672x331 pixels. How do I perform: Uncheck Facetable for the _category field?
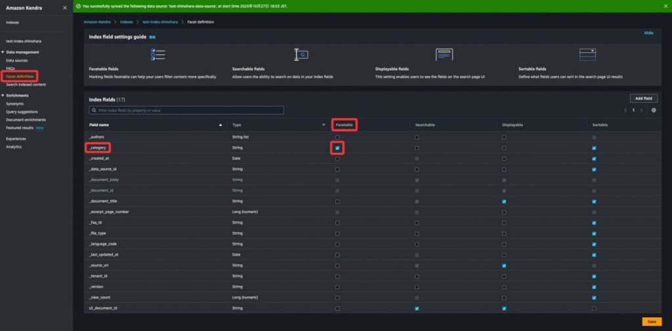click(337, 148)
